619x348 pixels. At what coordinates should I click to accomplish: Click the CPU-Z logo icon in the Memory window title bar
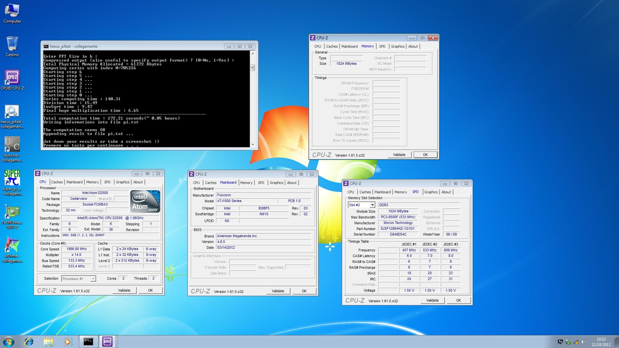tap(312, 38)
